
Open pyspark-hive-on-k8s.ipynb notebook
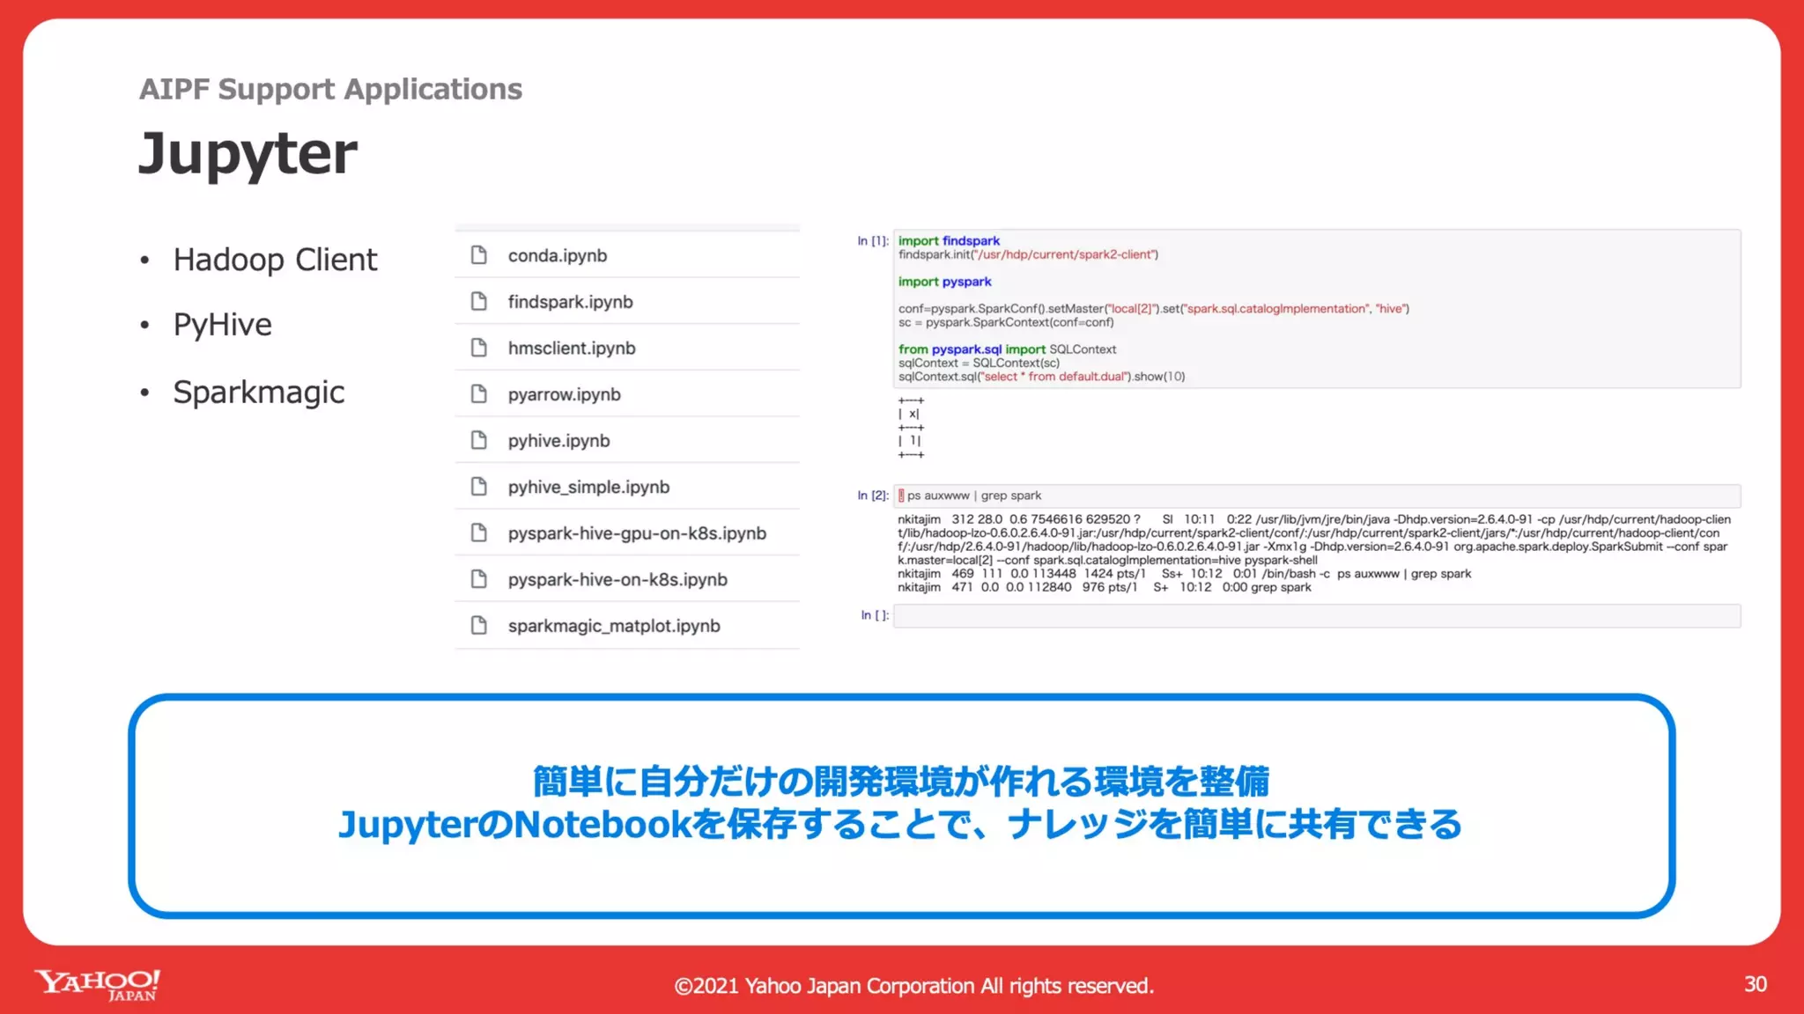click(617, 579)
